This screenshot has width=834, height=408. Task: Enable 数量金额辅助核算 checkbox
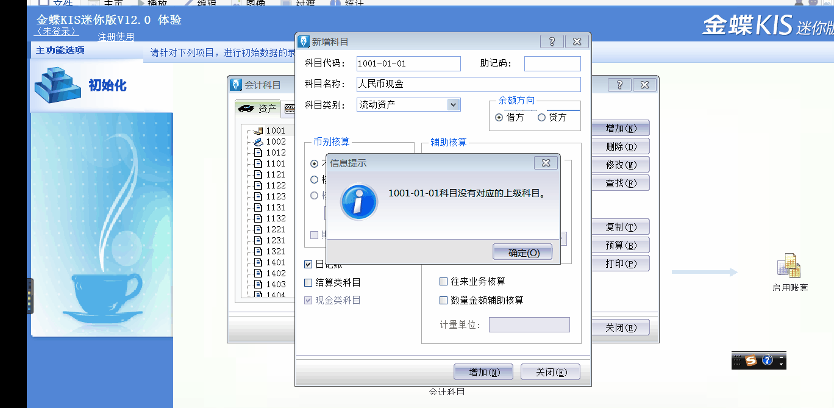coord(444,300)
